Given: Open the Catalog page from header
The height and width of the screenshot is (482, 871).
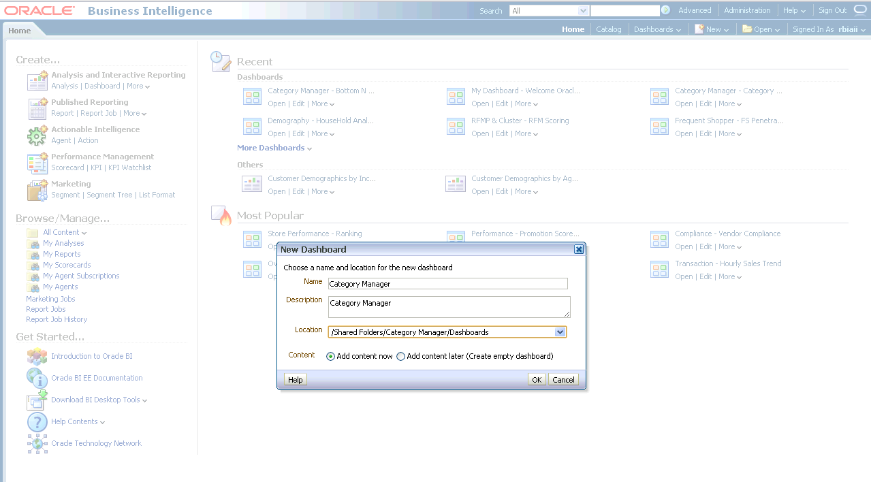Looking at the screenshot, I should 608,29.
